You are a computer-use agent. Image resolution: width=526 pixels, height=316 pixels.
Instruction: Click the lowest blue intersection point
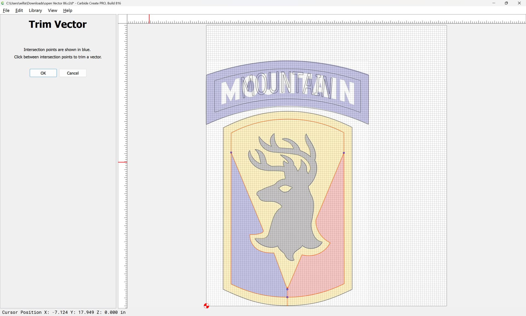(287, 297)
